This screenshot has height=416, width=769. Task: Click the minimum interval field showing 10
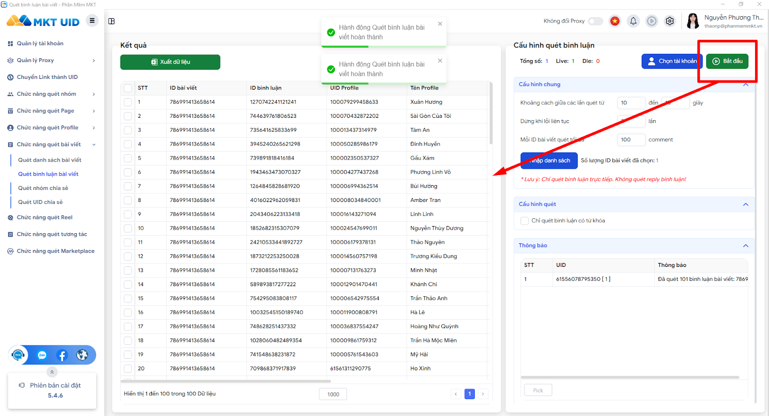click(x=631, y=103)
